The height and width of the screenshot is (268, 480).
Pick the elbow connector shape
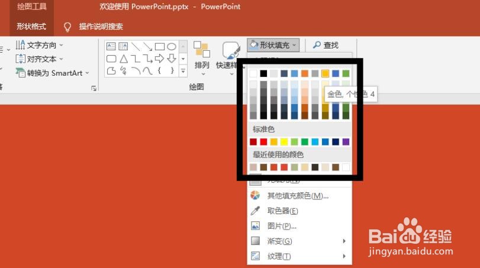point(136,59)
